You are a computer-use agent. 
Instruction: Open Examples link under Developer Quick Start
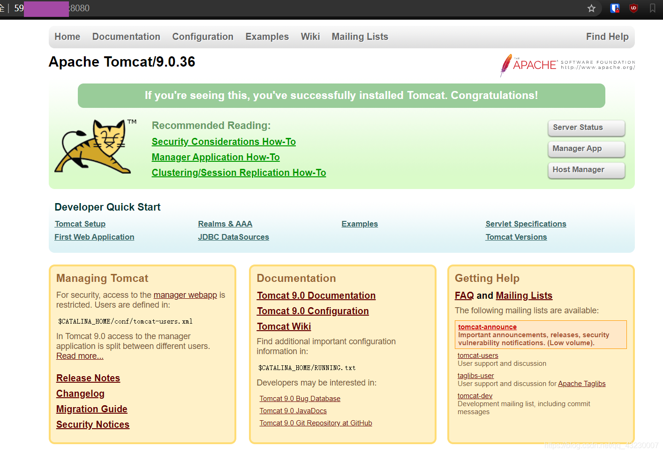point(360,224)
